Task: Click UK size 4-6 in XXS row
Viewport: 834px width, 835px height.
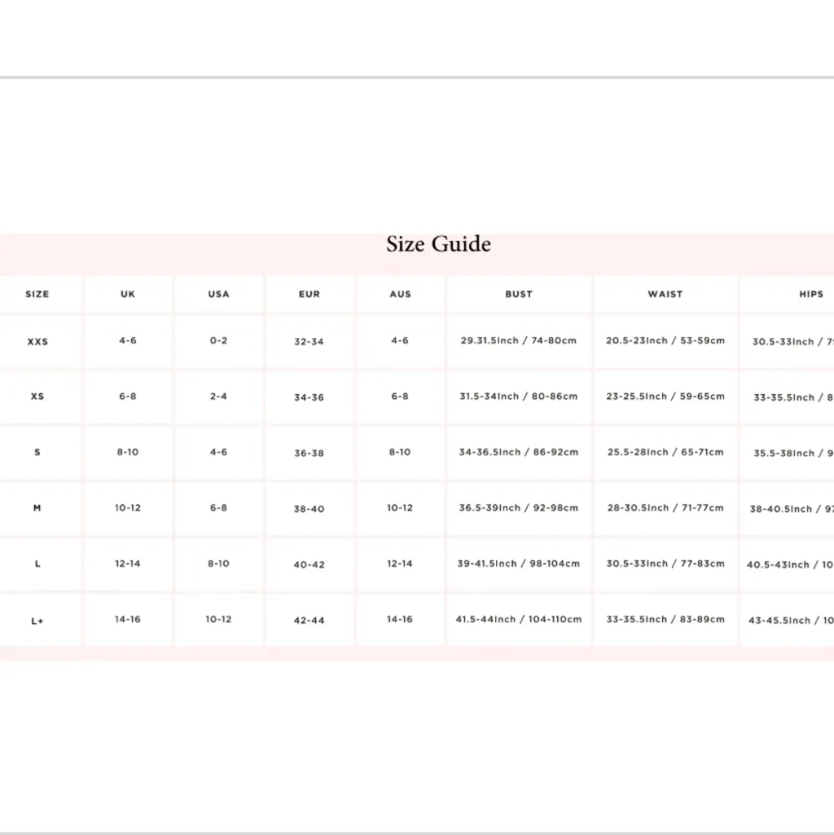Action: pyautogui.click(x=128, y=341)
